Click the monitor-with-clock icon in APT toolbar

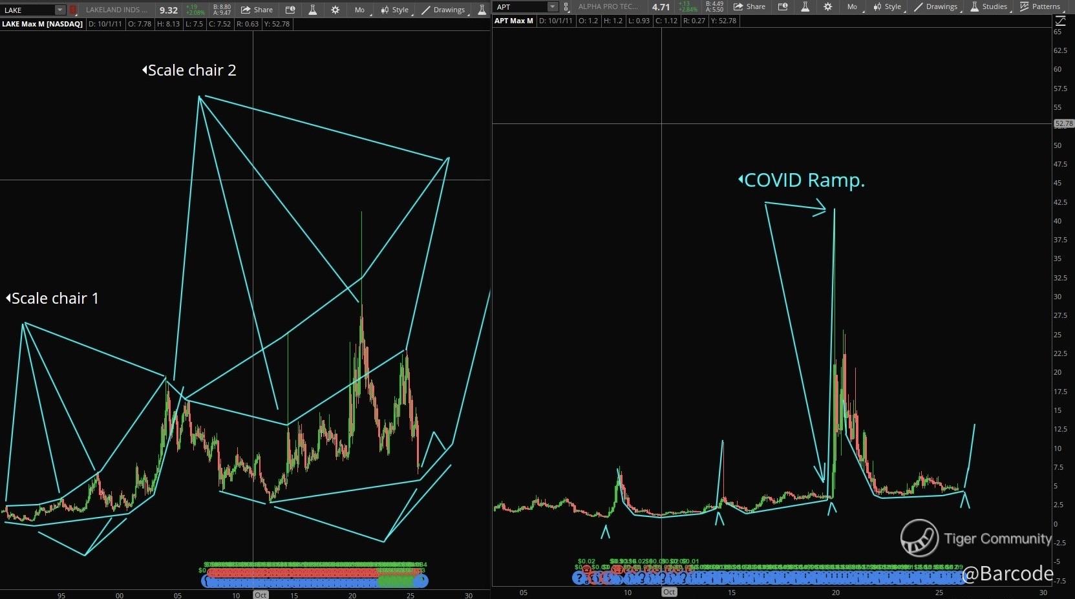[783, 6]
